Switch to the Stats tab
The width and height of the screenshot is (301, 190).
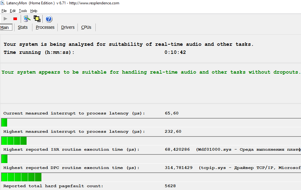[x=23, y=27]
